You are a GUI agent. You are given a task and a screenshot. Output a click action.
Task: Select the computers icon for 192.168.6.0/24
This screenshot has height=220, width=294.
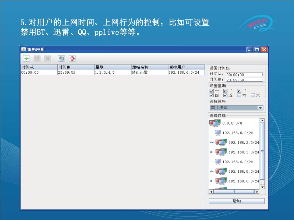pos(221,181)
